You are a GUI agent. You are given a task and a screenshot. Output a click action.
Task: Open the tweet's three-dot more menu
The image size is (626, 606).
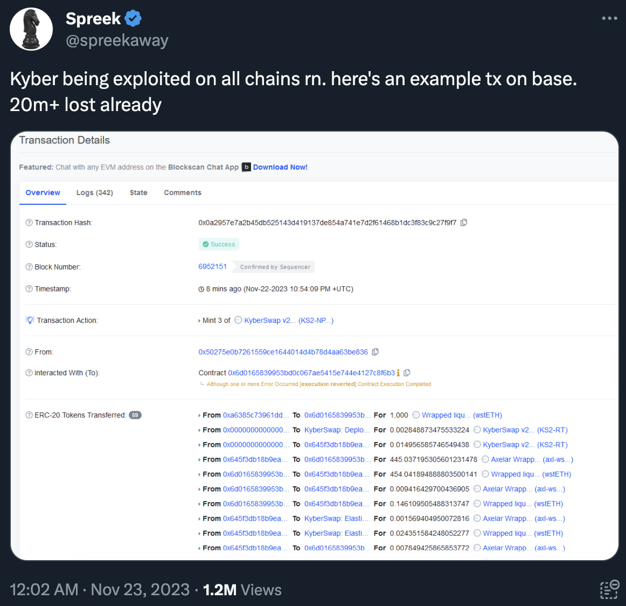pos(609,18)
